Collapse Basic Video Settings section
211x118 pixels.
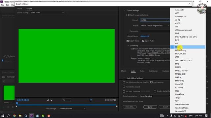[x=124, y=78]
